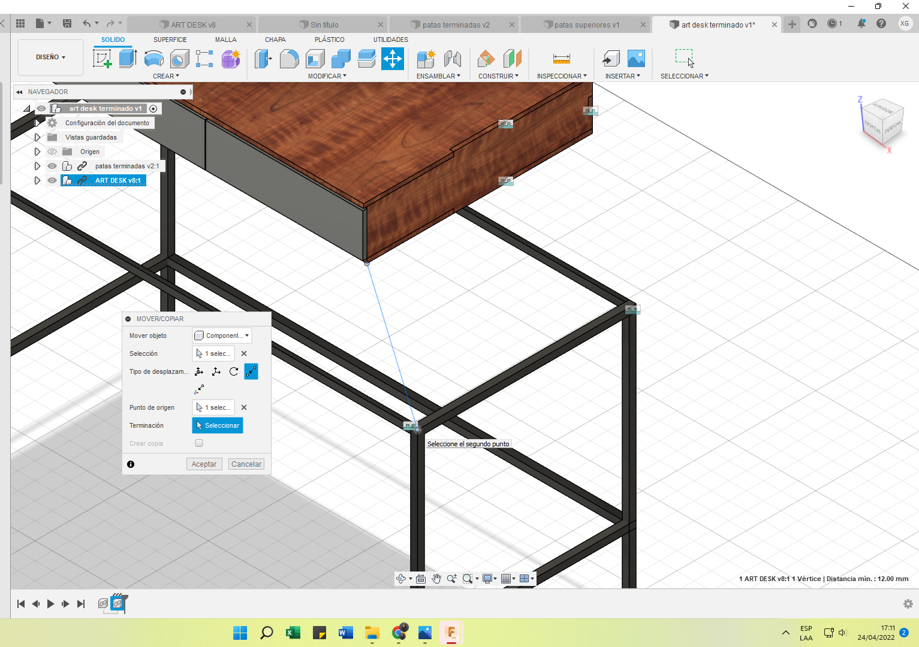Open the Pan hand tool
This screenshot has height=647, width=919.
436,579
